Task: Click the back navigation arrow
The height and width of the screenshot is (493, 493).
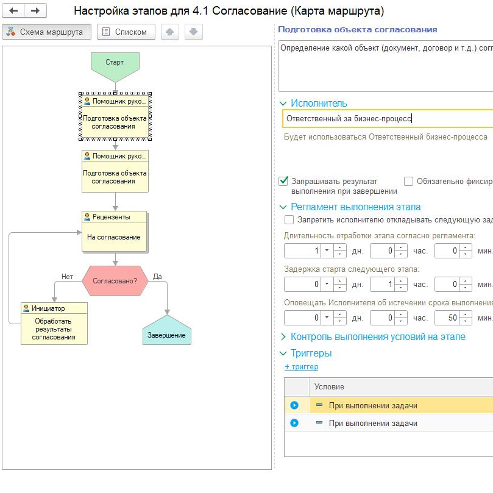Action: click(14, 11)
